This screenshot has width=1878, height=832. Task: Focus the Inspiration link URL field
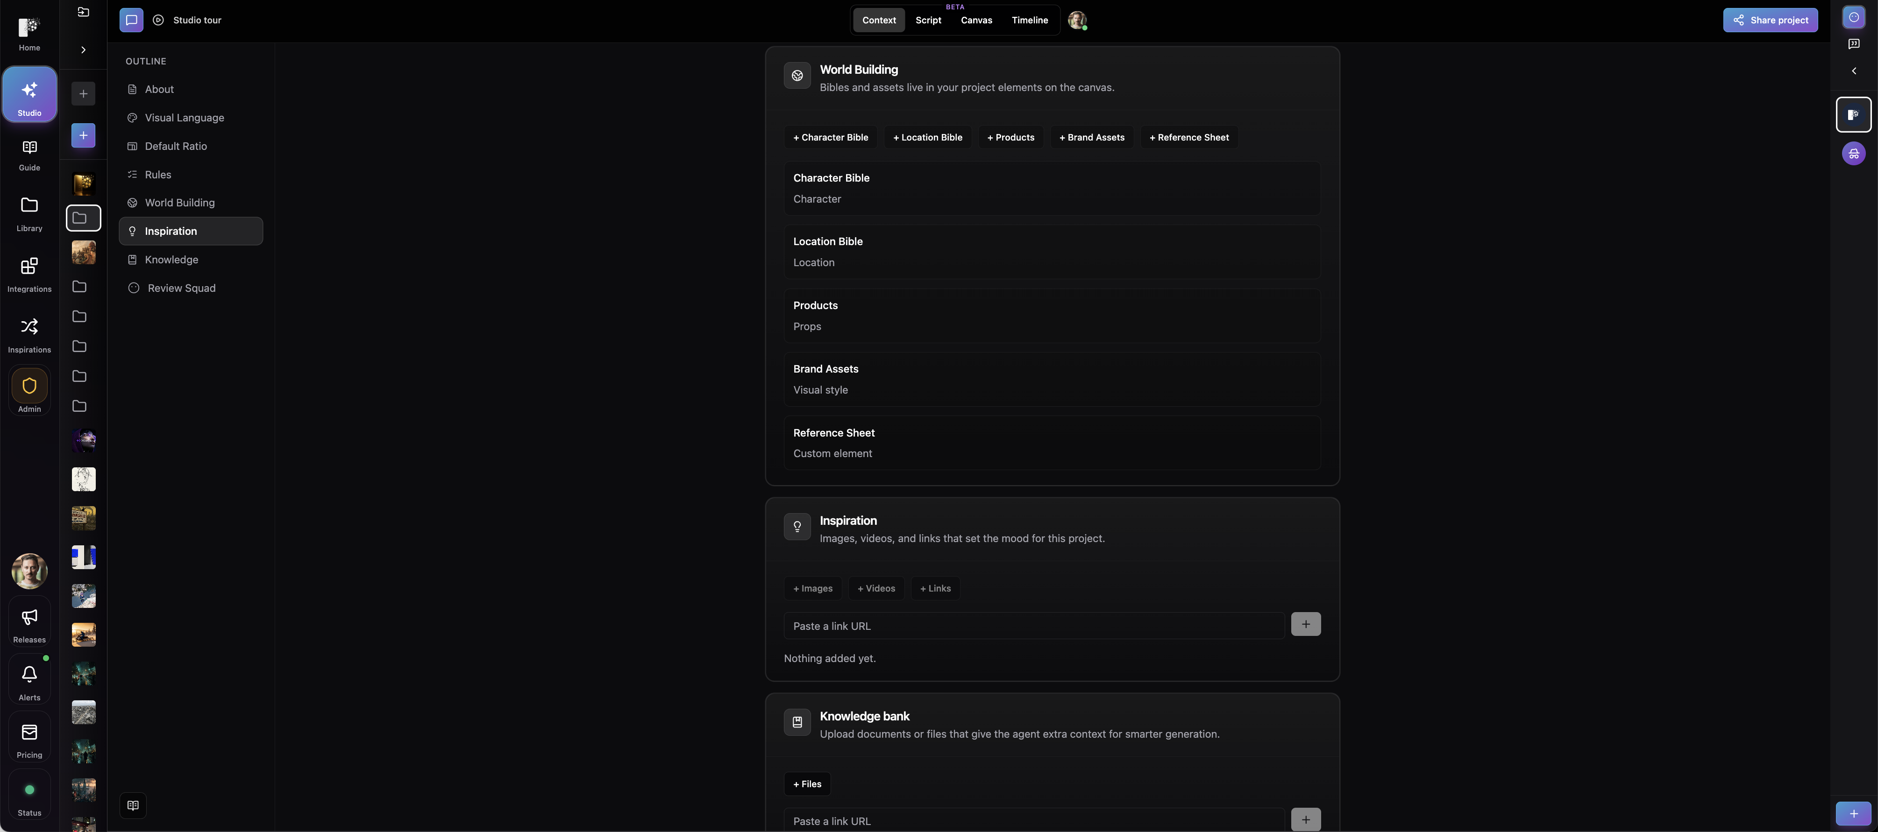[x=1034, y=626]
